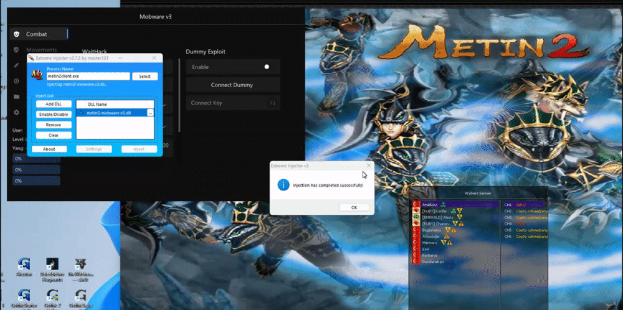Click the Inject button

coord(139,149)
